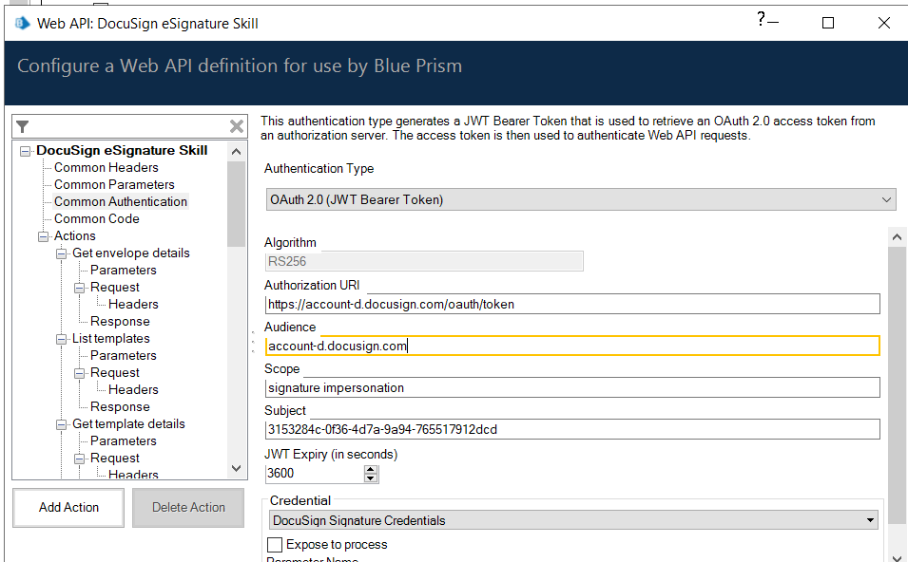Collapse the Get envelope details node
The height and width of the screenshot is (562, 908).
tap(61, 253)
